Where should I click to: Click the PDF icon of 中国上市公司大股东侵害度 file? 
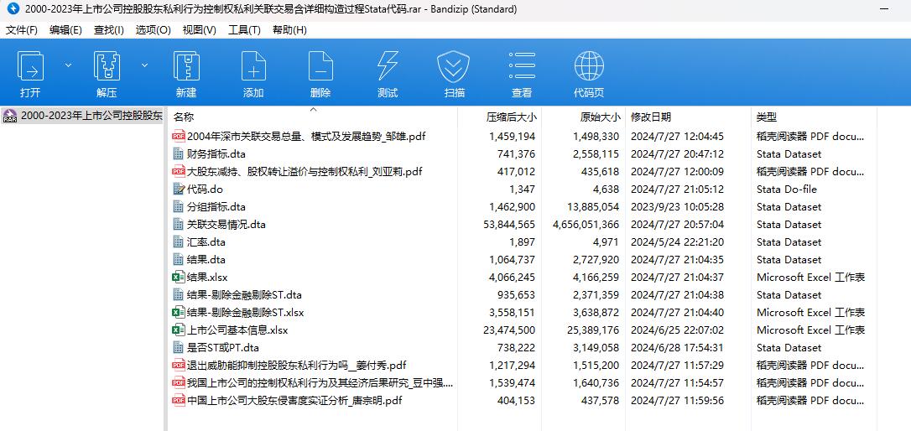coord(179,401)
